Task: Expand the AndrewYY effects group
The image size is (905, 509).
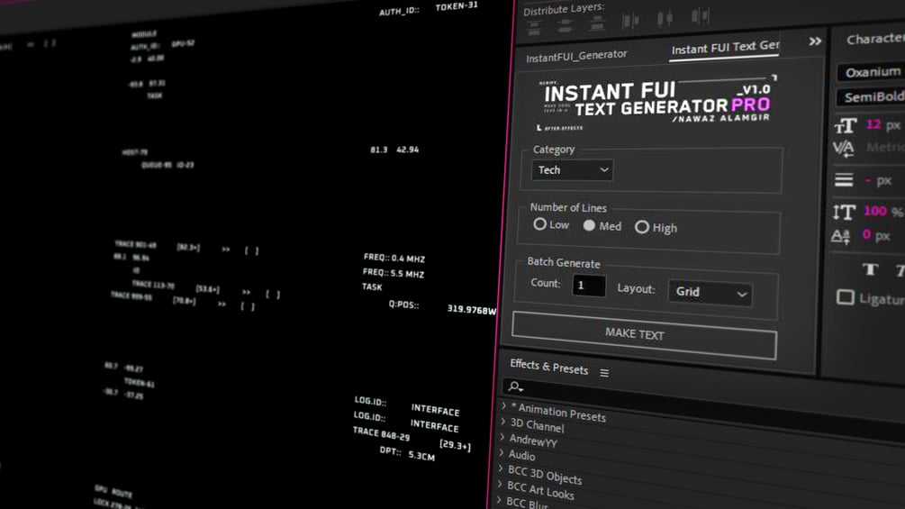Action: [x=502, y=437]
